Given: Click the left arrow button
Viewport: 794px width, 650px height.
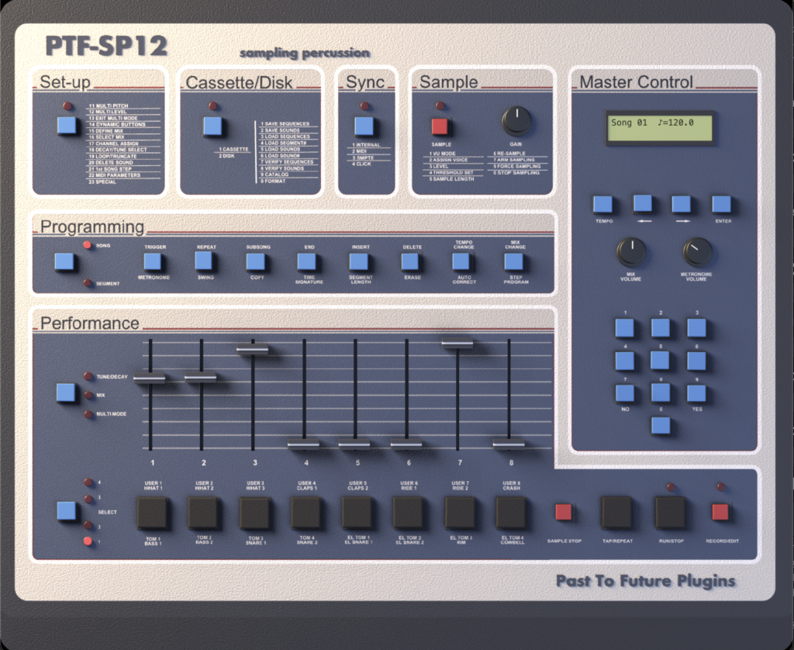Looking at the screenshot, I should (x=643, y=203).
